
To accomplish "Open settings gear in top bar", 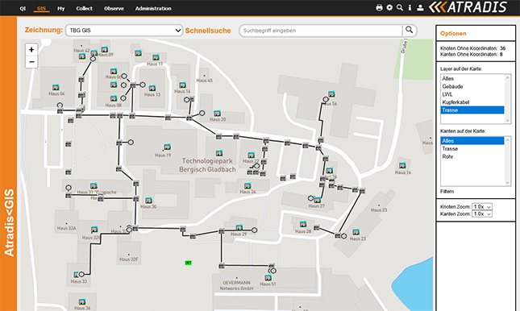I will coord(389,7).
